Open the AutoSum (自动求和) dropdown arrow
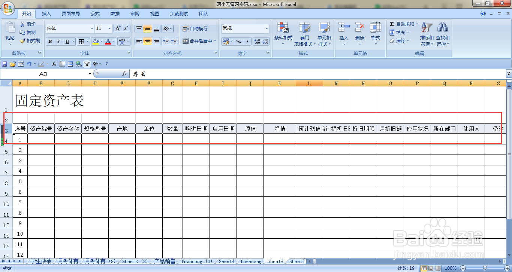Viewport: 512px width, 272px height. [x=416, y=24]
